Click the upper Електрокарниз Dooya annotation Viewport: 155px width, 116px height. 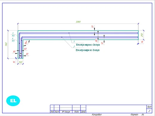click(88, 45)
